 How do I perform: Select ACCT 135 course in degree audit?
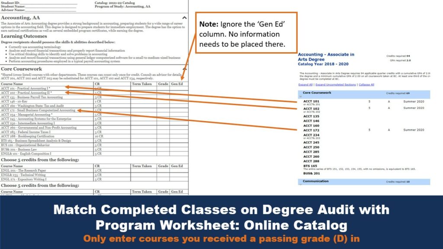pos(311,116)
